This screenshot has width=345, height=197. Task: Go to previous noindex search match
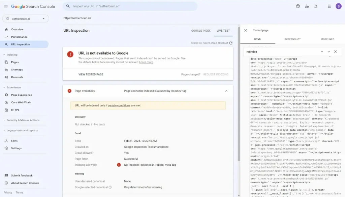coord(322,52)
